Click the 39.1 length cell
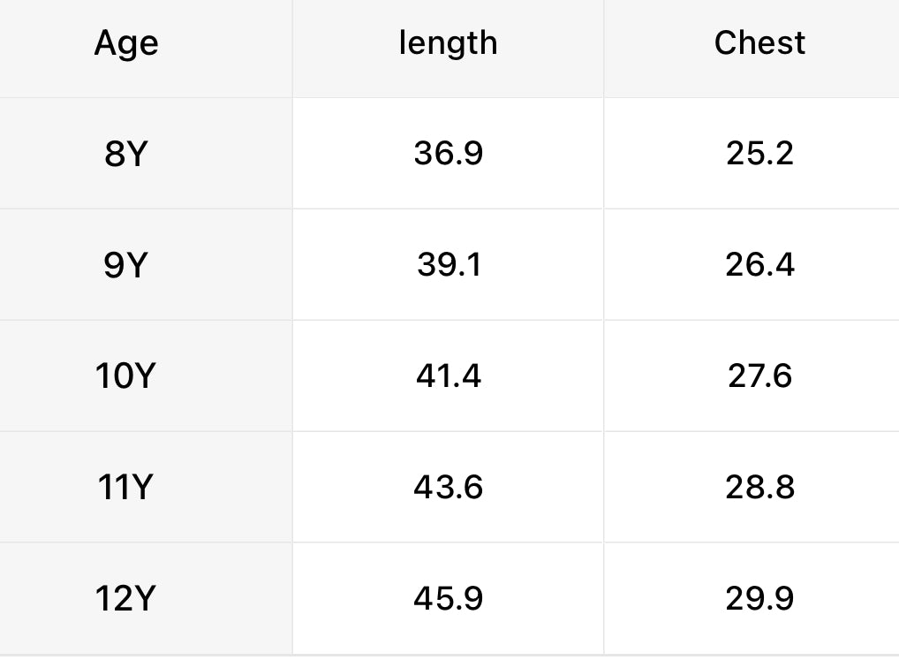The height and width of the screenshot is (660, 899). pyautogui.click(x=449, y=265)
